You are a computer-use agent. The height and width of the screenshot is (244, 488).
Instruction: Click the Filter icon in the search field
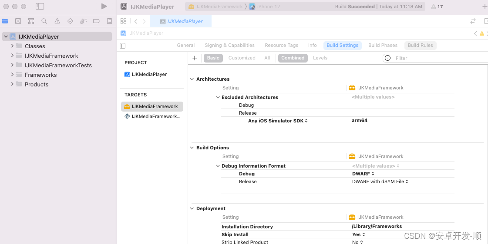[388, 58]
